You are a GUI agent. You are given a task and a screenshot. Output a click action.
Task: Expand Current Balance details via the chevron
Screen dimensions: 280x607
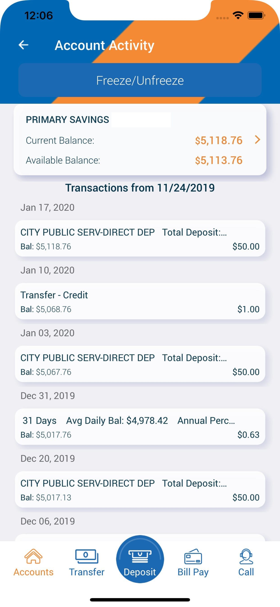[257, 140]
